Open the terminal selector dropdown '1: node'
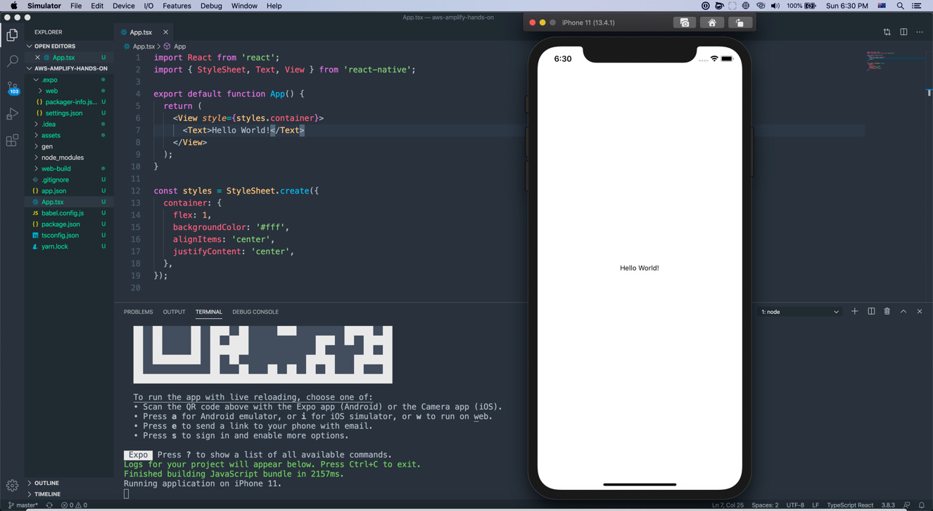The height and width of the screenshot is (511, 933). point(800,312)
